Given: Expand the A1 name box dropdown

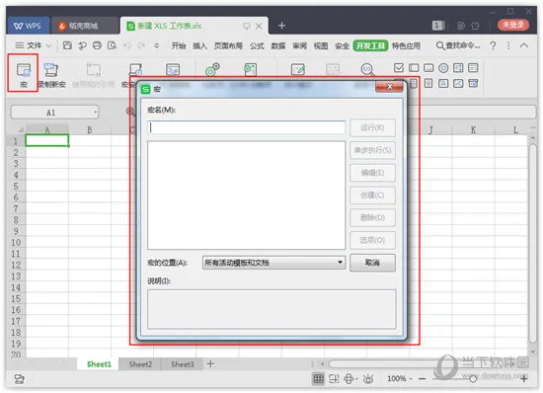Looking at the screenshot, I should click(x=95, y=112).
